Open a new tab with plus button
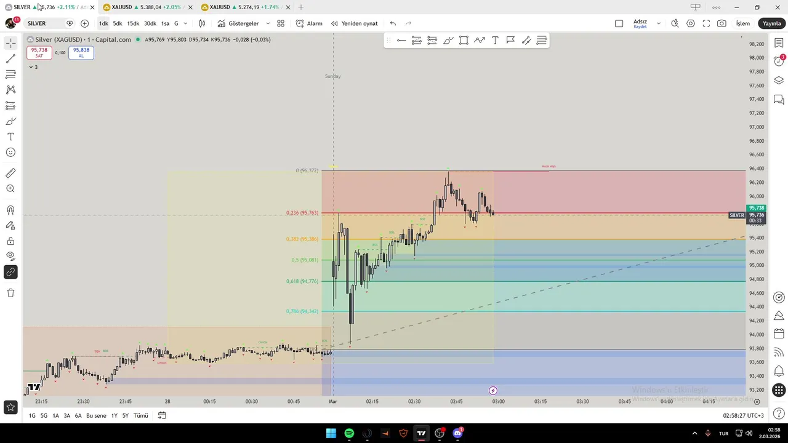 click(300, 7)
